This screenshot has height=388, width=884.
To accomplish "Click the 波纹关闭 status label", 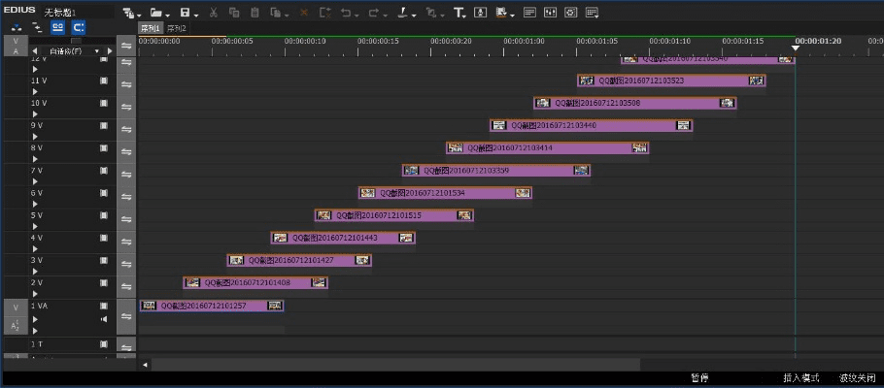I will point(857,377).
